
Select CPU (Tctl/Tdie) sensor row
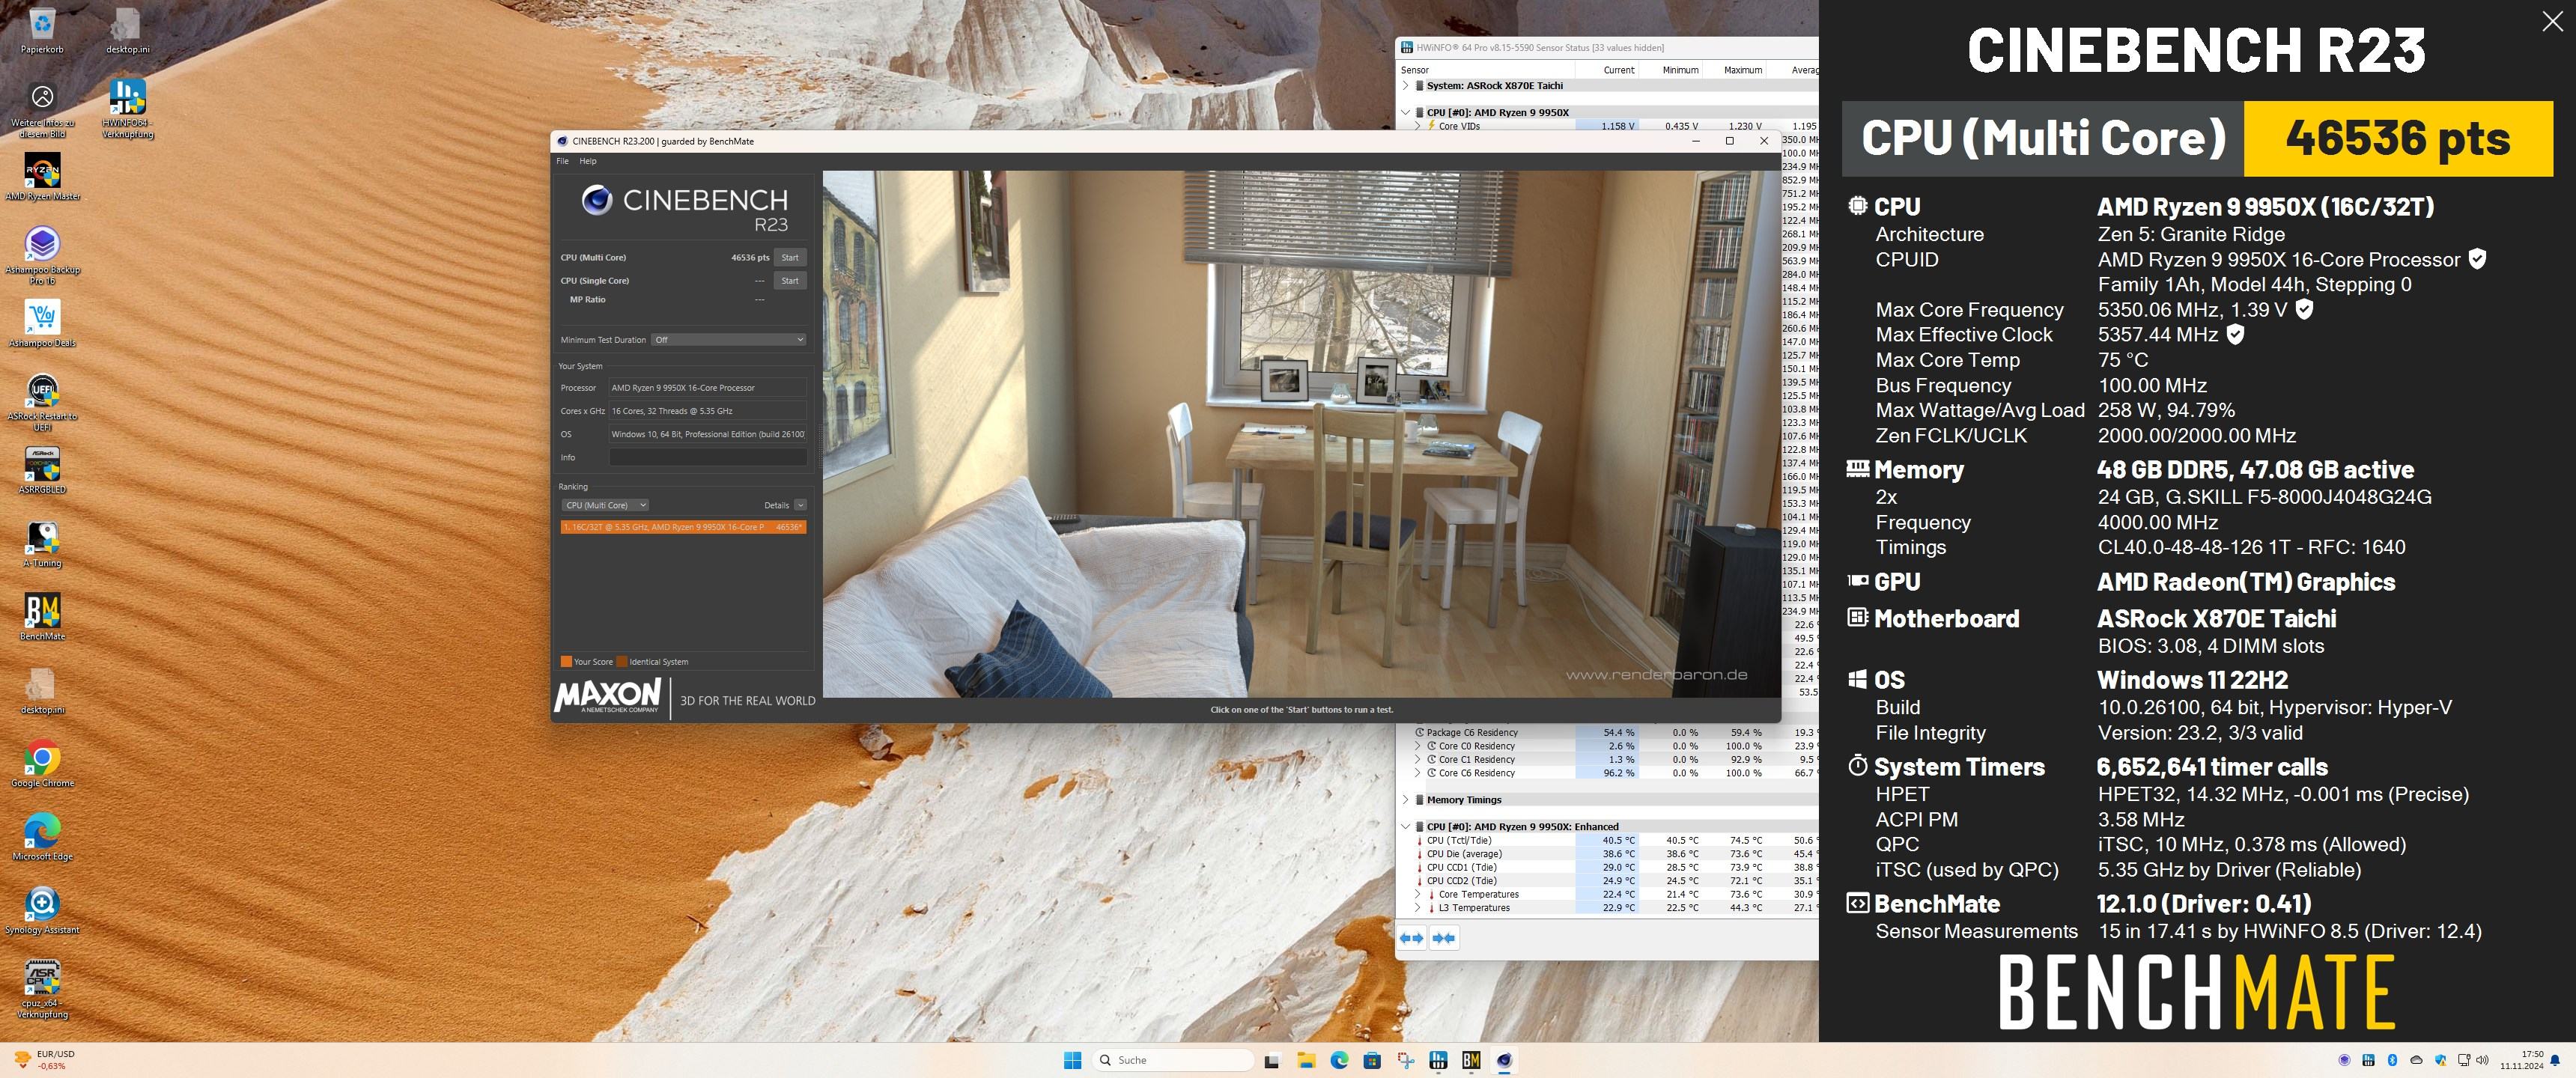coord(1607,841)
